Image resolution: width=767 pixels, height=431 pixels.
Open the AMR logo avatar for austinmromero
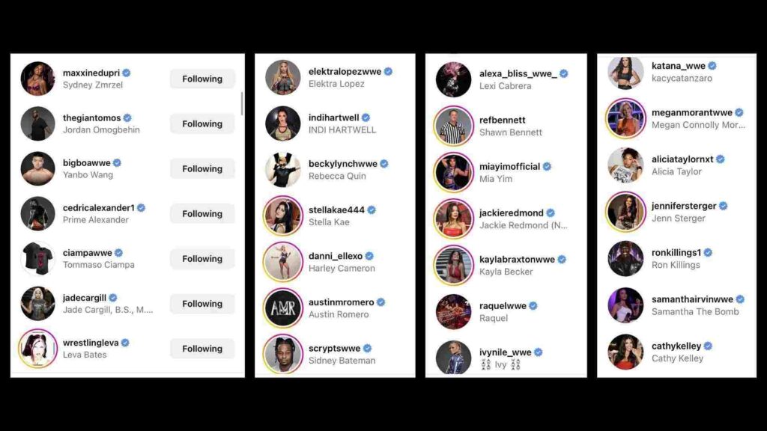click(282, 308)
